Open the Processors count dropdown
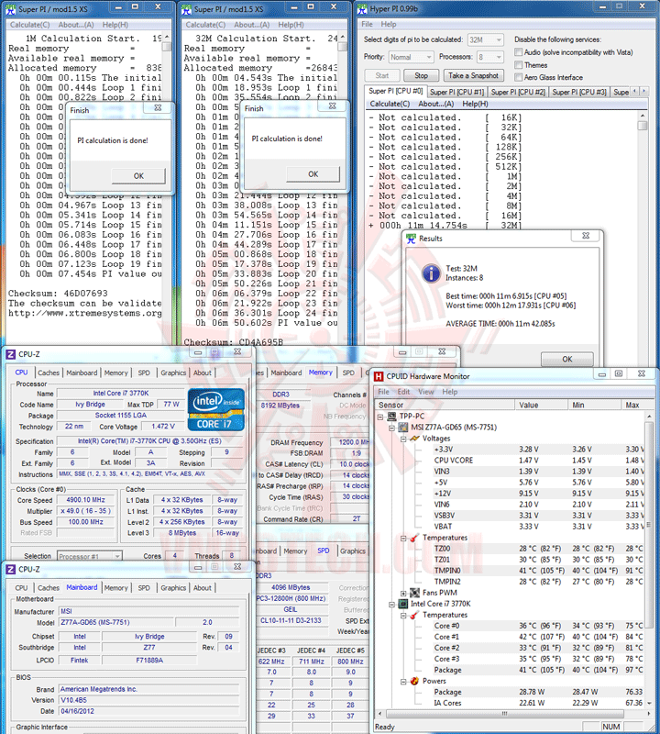 489,57
